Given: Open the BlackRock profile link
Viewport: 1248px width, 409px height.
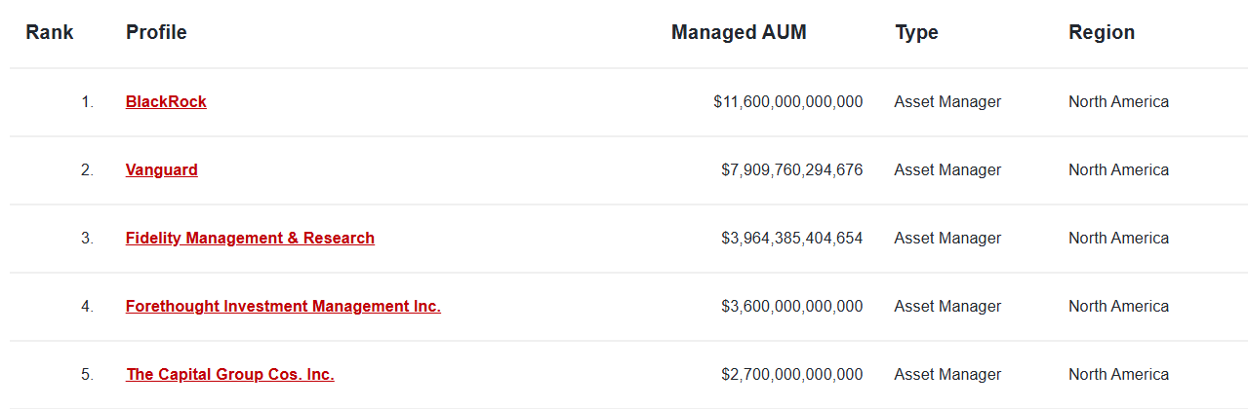Looking at the screenshot, I should (166, 101).
